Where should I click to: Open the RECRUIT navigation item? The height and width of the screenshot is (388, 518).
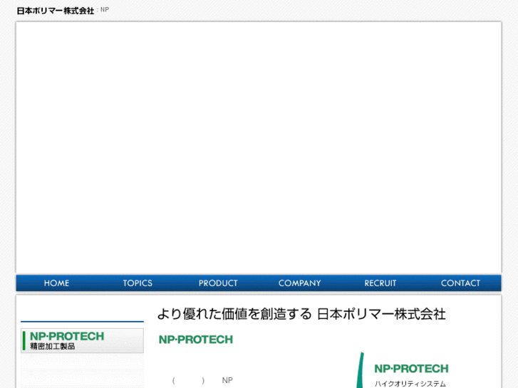(380, 283)
